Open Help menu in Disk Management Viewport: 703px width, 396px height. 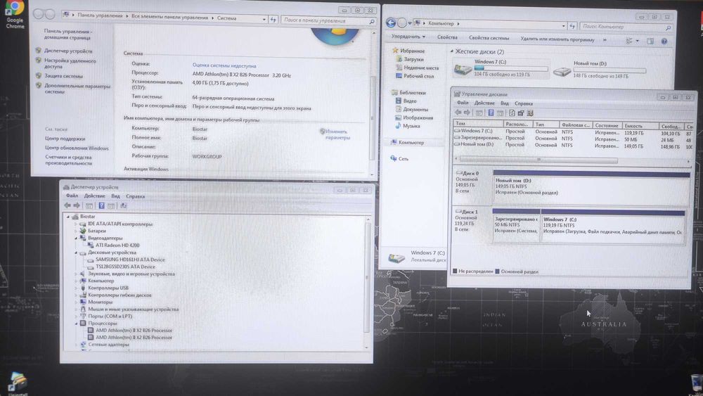pos(524,103)
